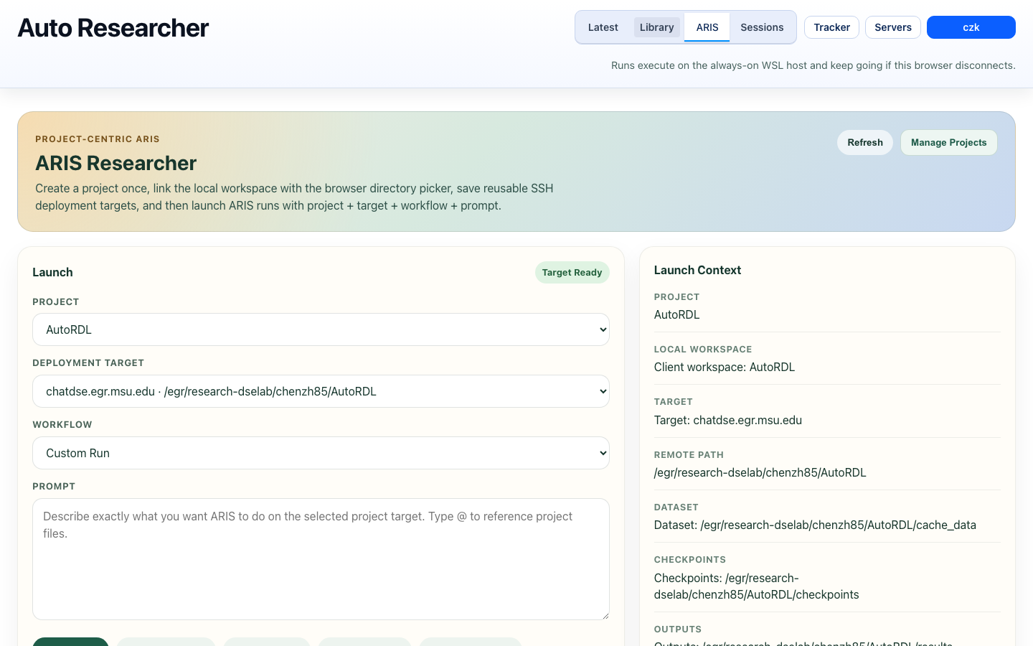Click the blue czk account button
Viewport: 1033px width, 646px height.
tap(971, 27)
